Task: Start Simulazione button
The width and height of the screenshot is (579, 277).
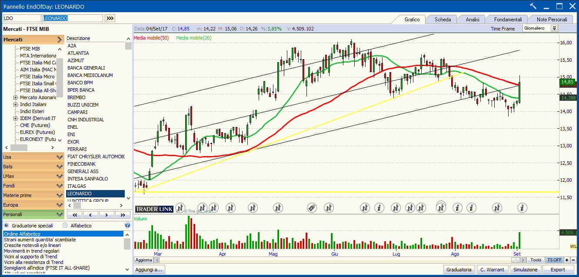Action: [x=525, y=270]
